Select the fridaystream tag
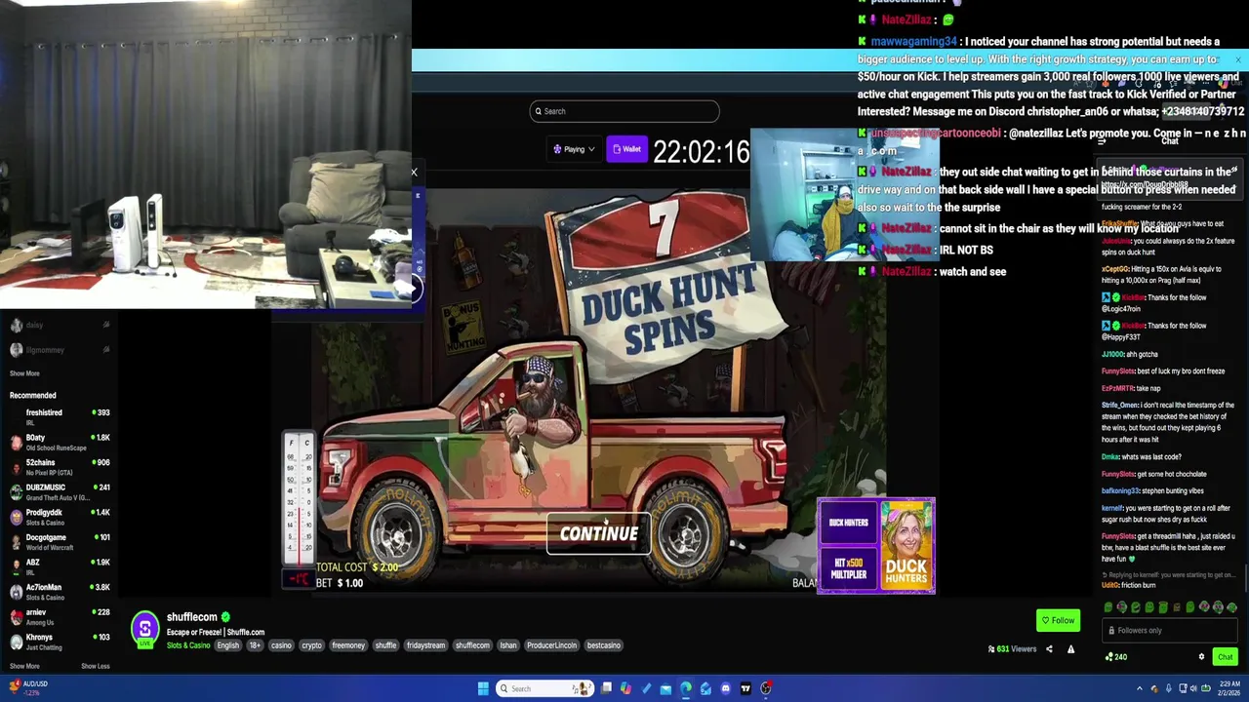 [425, 645]
